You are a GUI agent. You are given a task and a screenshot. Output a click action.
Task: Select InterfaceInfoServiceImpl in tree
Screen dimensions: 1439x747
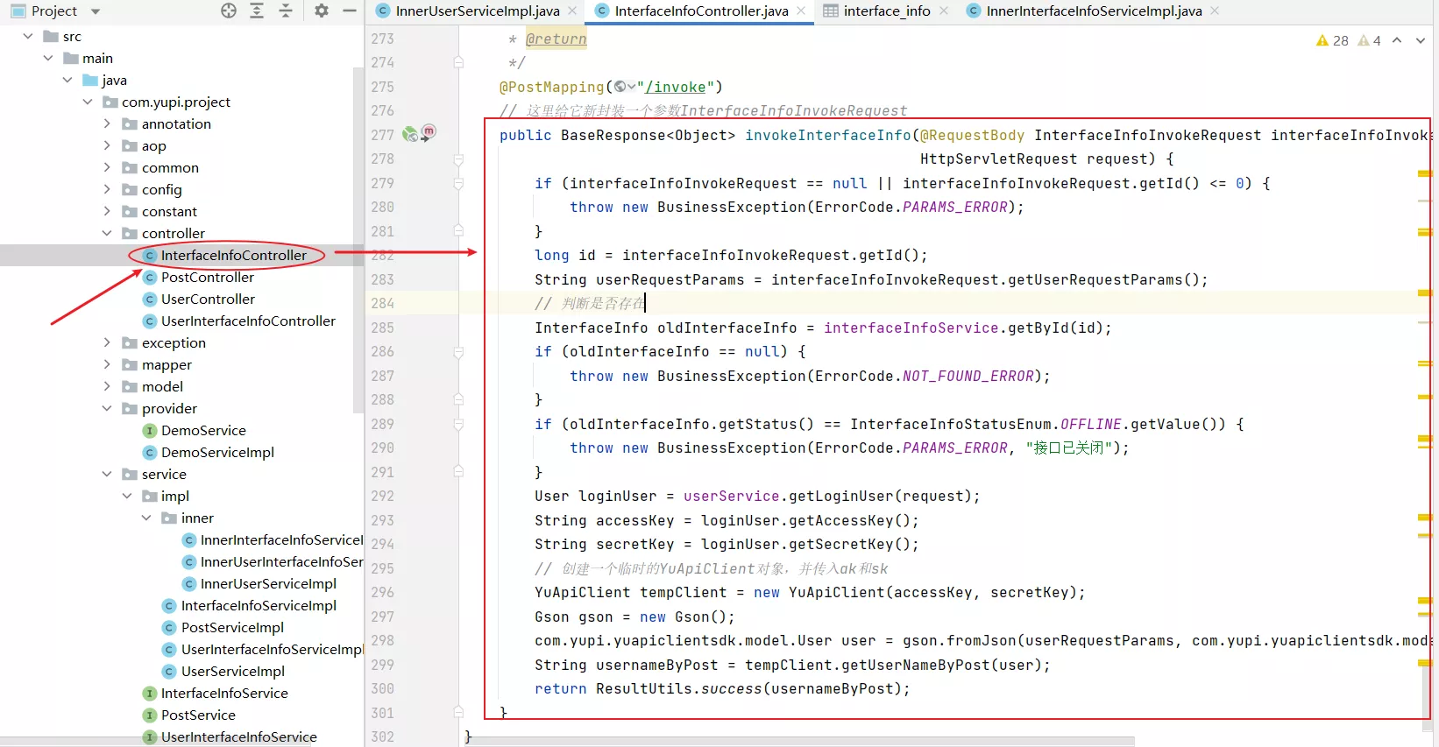pos(259,605)
